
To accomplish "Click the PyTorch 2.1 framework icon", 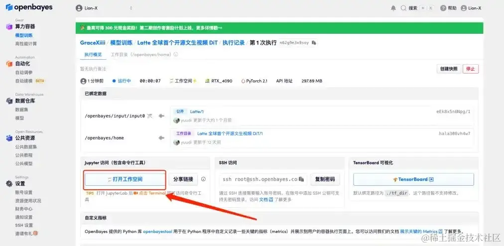I will pyautogui.click(x=244, y=81).
